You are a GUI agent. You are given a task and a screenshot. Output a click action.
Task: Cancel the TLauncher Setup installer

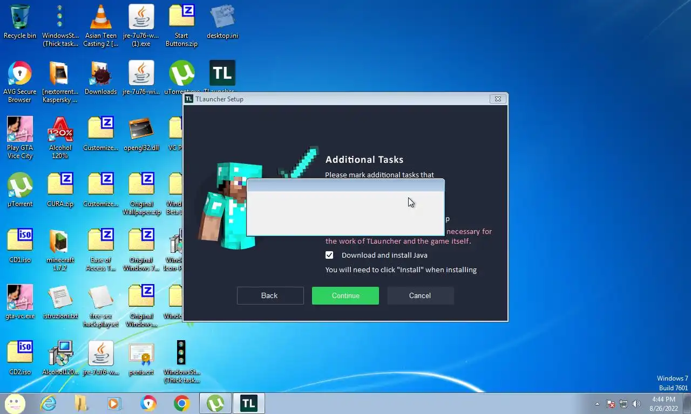tap(420, 295)
